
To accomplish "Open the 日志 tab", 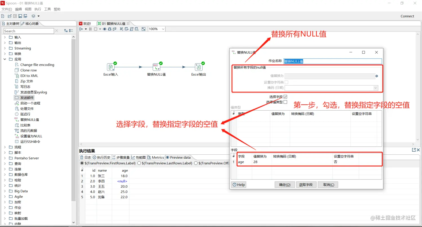I will pyautogui.click(x=86, y=158).
